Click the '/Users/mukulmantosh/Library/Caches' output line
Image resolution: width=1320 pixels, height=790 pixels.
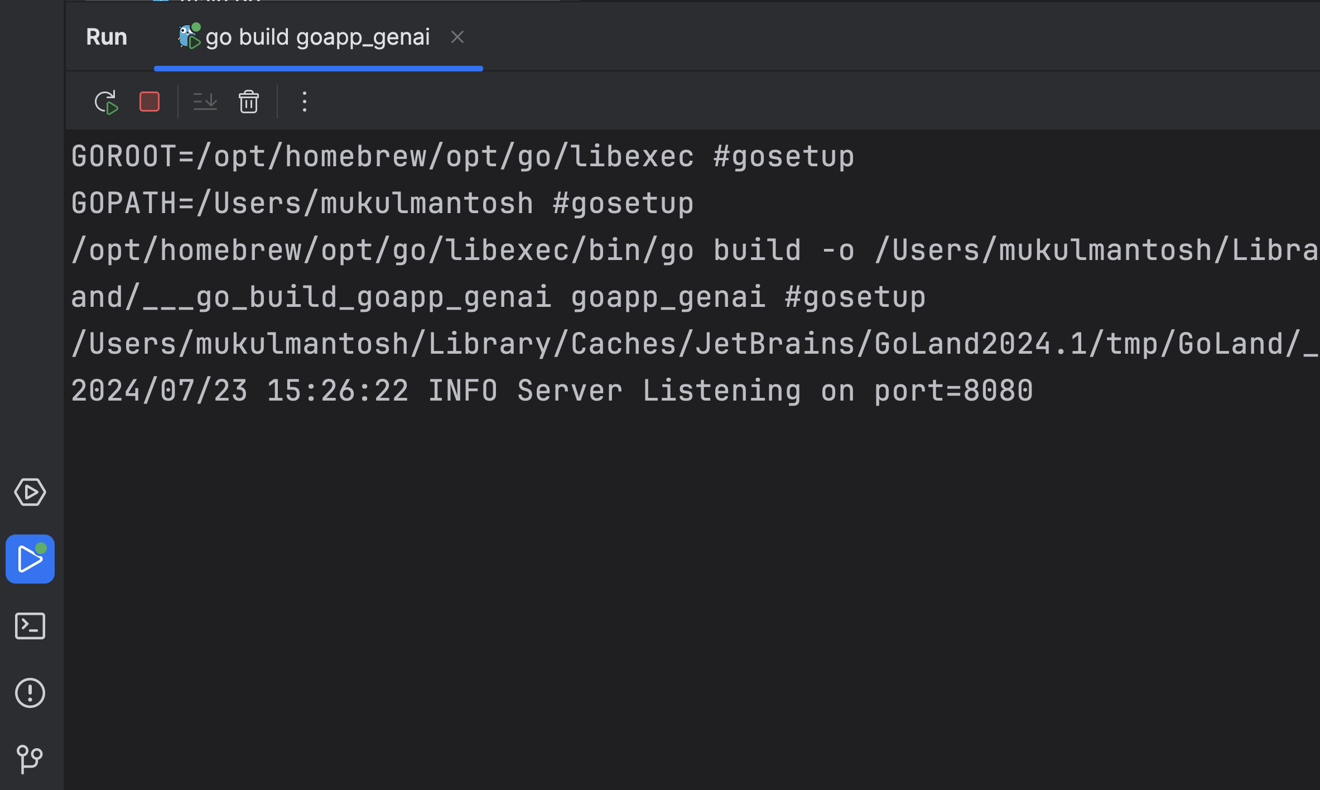tap(695, 344)
